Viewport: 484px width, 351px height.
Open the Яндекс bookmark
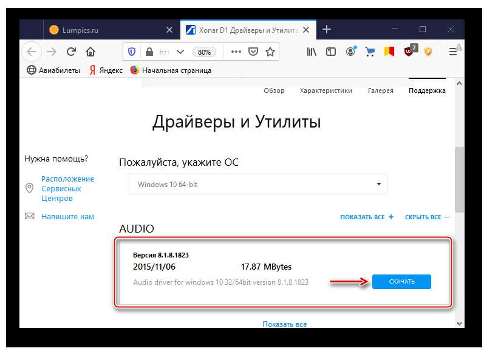click(x=106, y=70)
